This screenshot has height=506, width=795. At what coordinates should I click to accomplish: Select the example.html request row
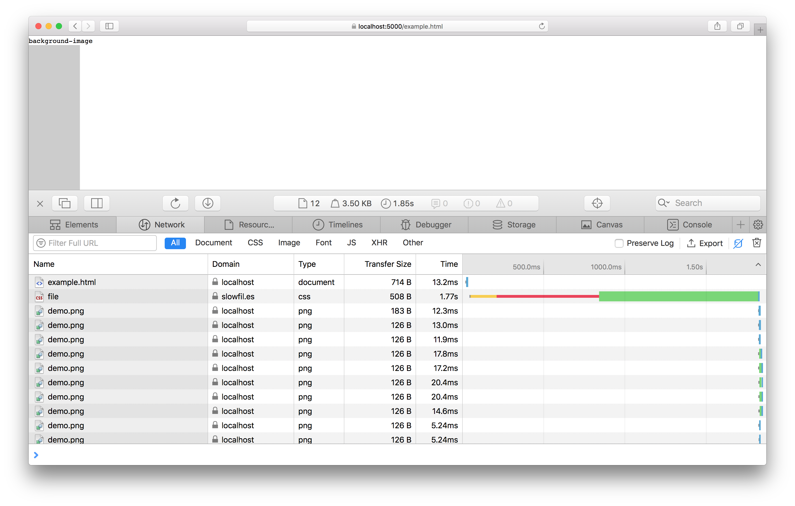tap(397, 282)
